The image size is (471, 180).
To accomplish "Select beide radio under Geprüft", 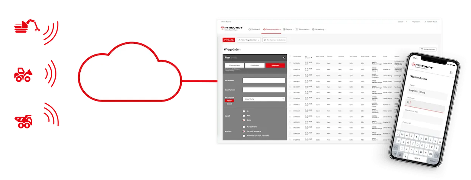I will [x=244, y=120].
